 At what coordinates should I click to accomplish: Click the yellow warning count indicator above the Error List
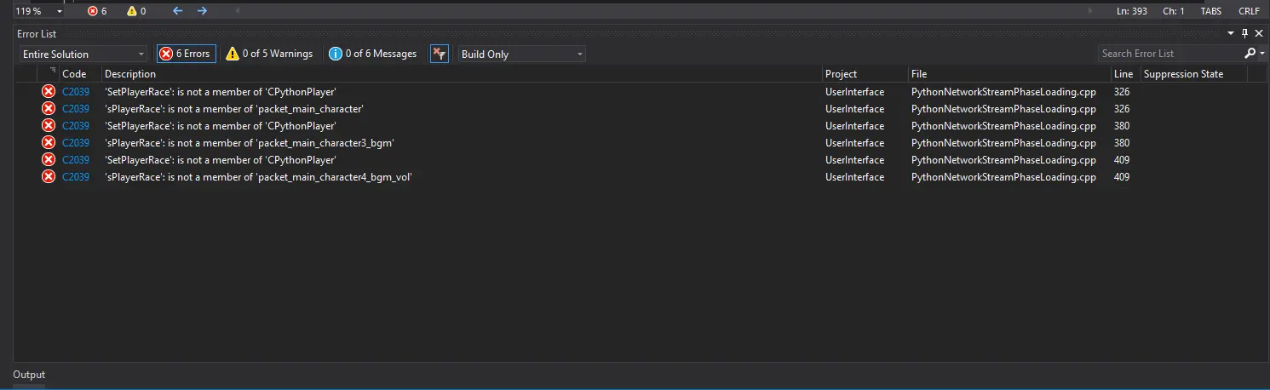pyautogui.click(x=136, y=11)
